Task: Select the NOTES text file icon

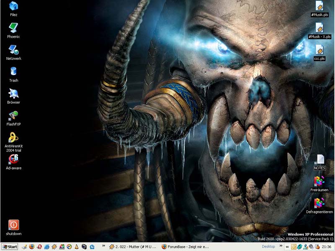Action: point(320,162)
